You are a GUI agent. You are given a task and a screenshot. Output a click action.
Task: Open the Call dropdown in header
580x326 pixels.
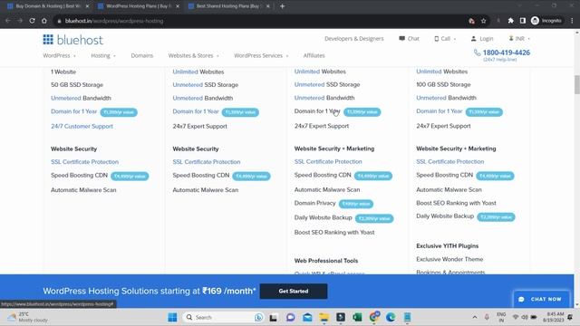pos(445,38)
